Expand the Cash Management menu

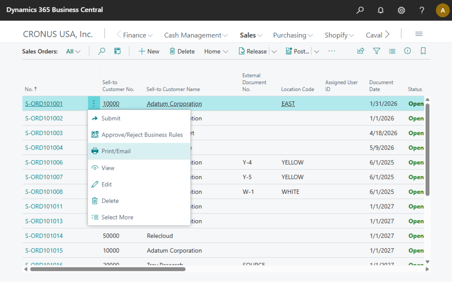196,35
